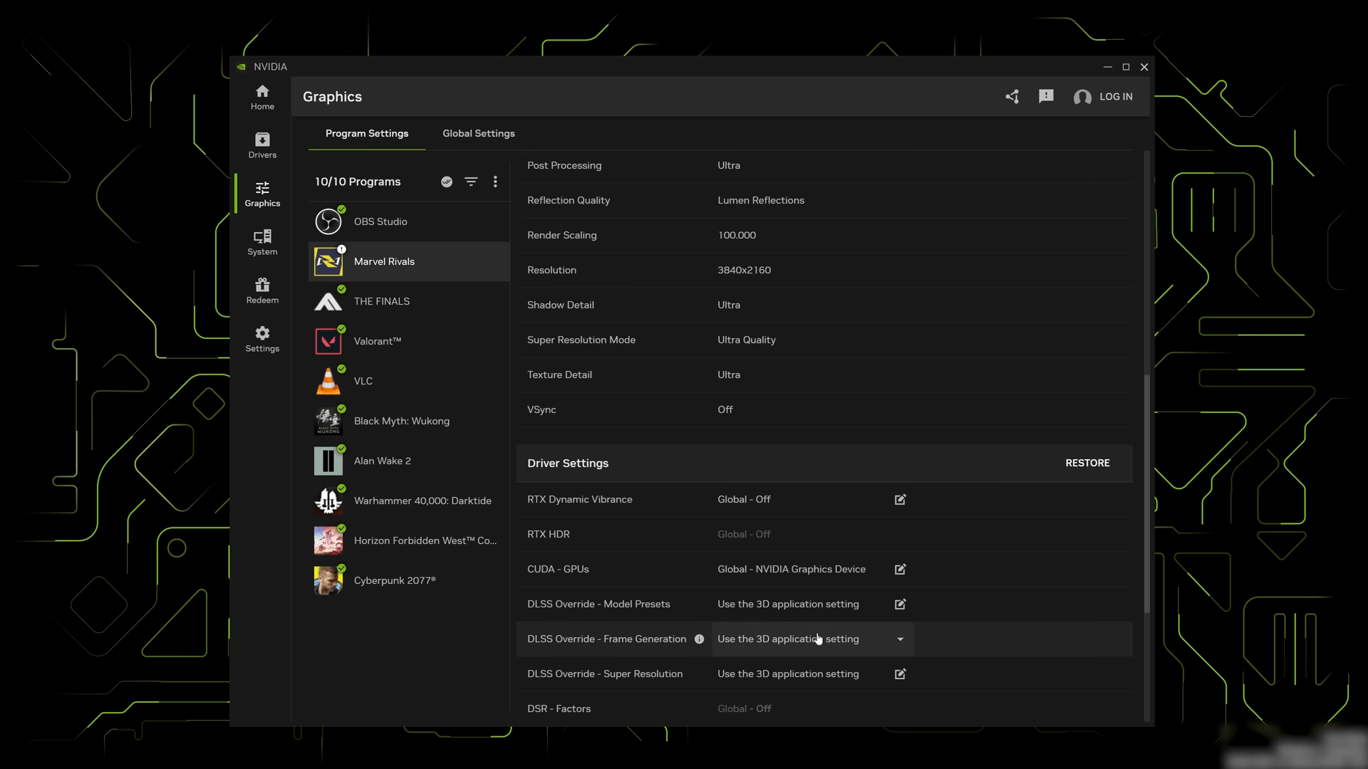The height and width of the screenshot is (769, 1368).
Task: Click the Super Resolution Mode label
Action: pyautogui.click(x=581, y=340)
